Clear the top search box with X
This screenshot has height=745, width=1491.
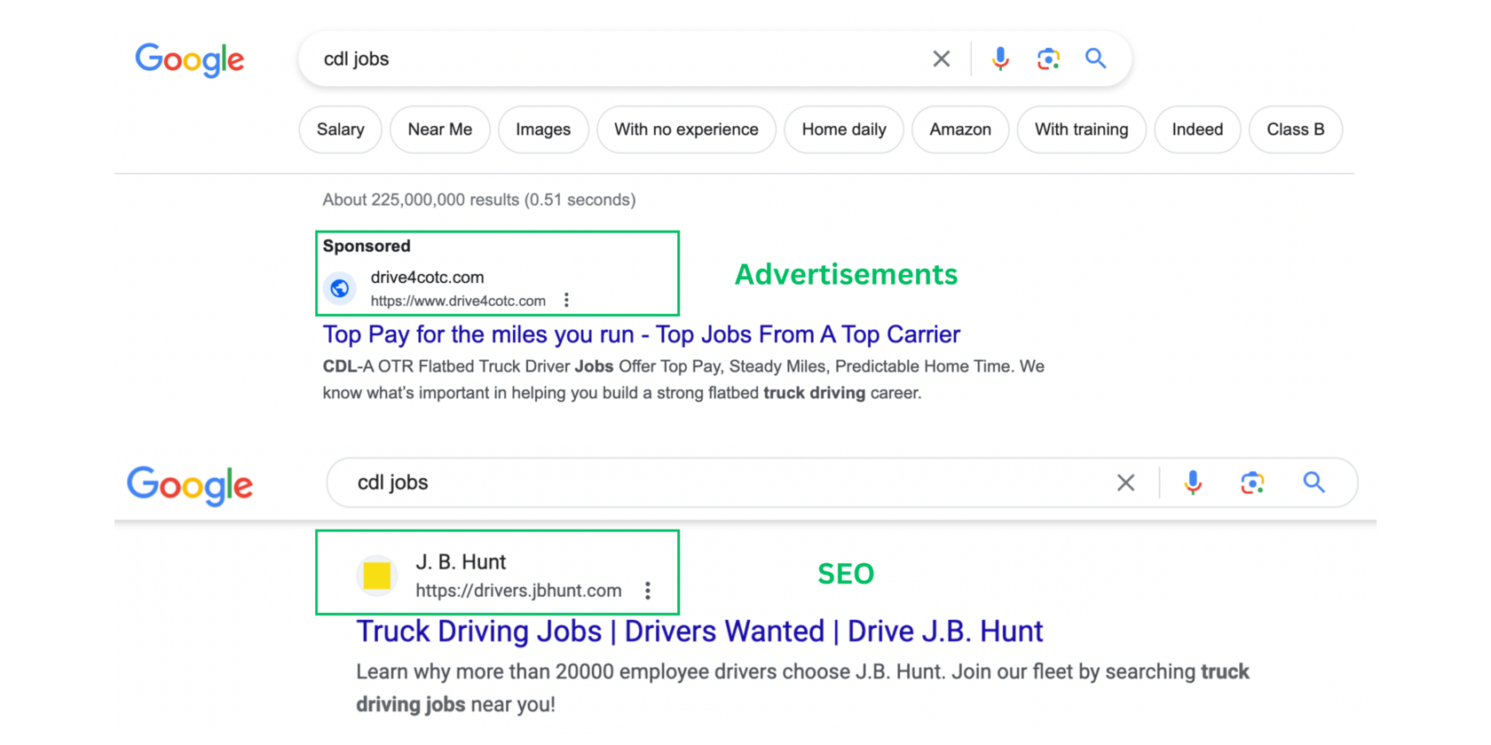pos(942,59)
